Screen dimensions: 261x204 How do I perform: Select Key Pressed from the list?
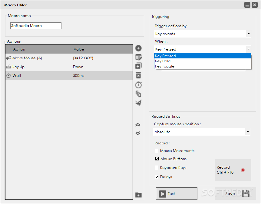(x=203, y=56)
